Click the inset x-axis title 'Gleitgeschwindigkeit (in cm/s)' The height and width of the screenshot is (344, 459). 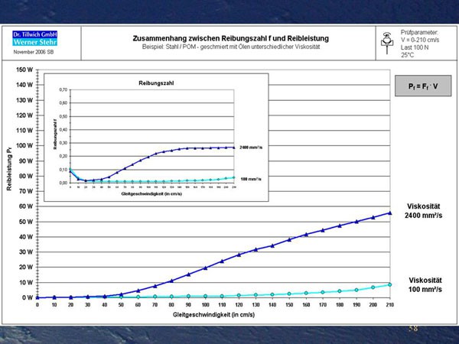point(151,193)
